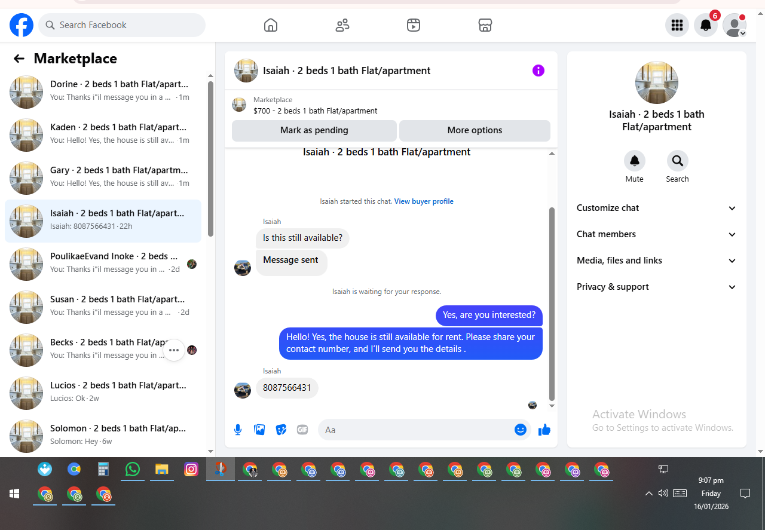
Task: Open WhatsApp from the taskbar
Action: (x=133, y=469)
